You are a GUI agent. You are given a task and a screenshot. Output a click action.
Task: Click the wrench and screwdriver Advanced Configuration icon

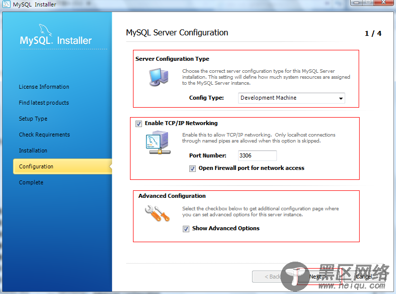click(x=157, y=213)
